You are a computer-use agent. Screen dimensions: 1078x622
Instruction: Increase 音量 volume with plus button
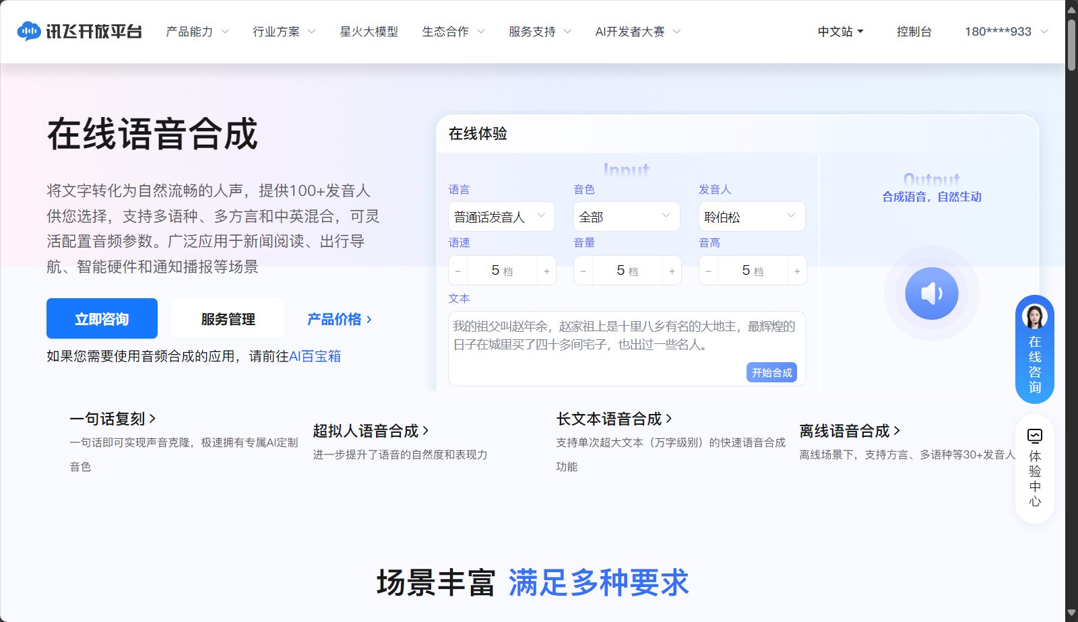pos(672,271)
